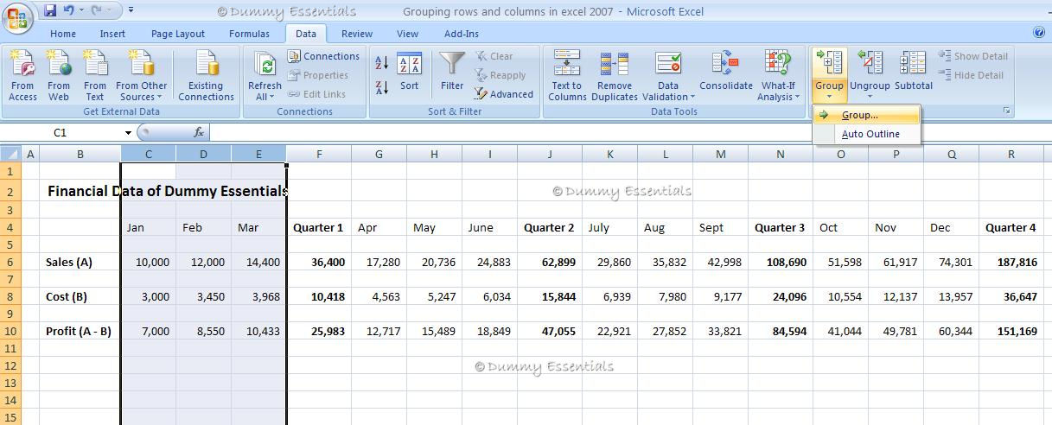1052x425 pixels.
Task: Select the Sales (A) cell
Action: tap(80, 262)
